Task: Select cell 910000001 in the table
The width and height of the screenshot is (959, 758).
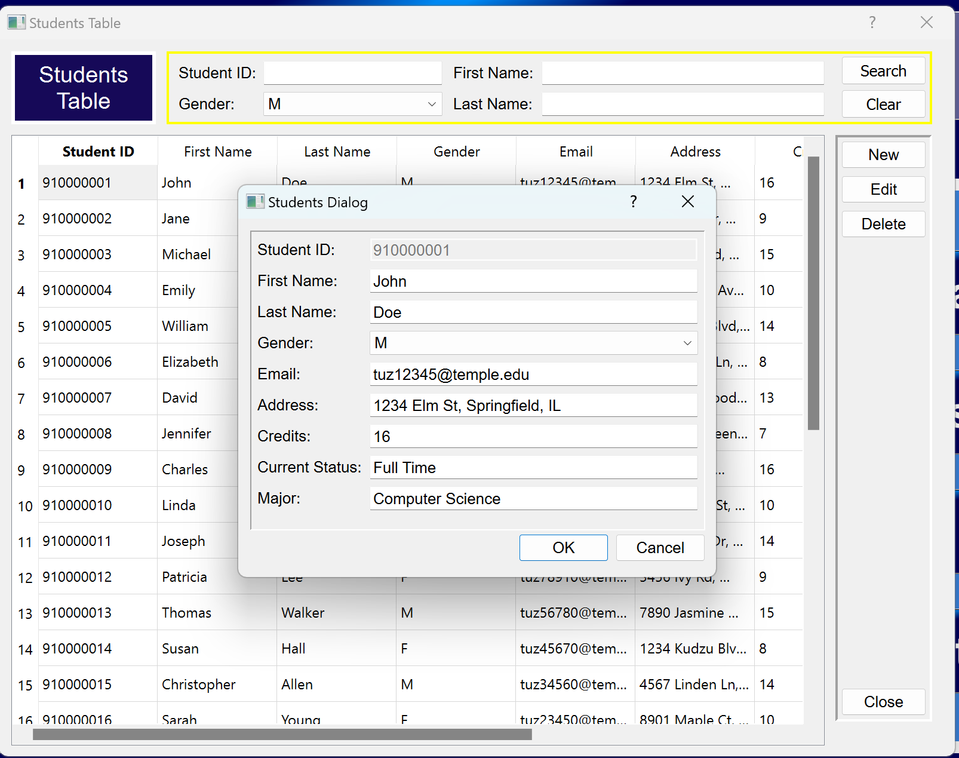Action: pyautogui.click(x=98, y=183)
